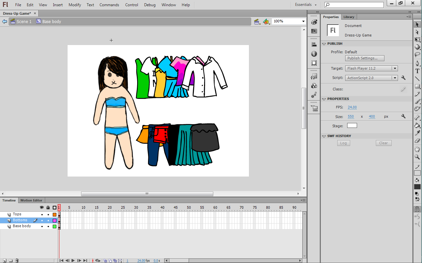
Task: Choose the Free Transform tool
Action: [417, 39]
